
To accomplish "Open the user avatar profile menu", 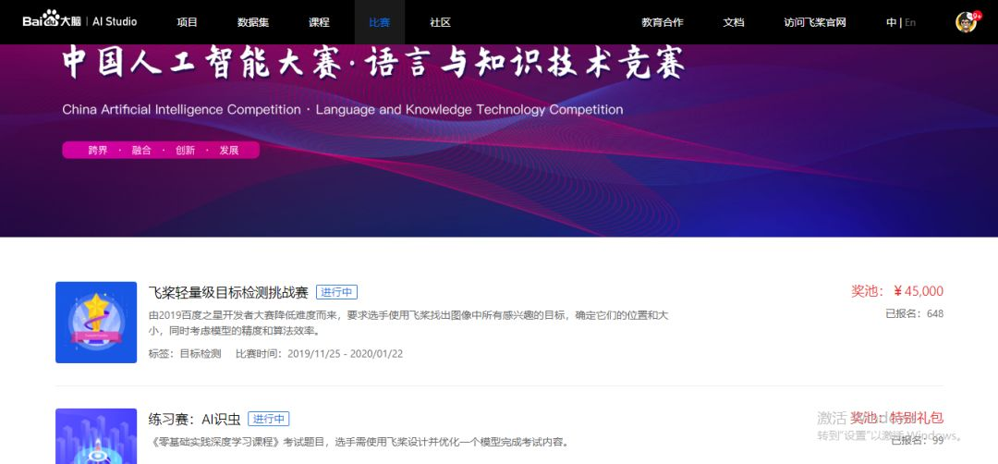I will pyautogui.click(x=967, y=21).
